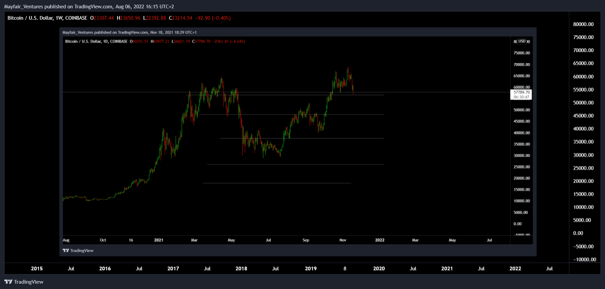The image size is (605, 289).
Task: Click the high value H23650.96
Action: pyautogui.click(x=128, y=18)
